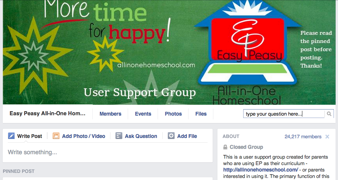Open the Members tab
This screenshot has width=338, height=180.
click(110, 114)
